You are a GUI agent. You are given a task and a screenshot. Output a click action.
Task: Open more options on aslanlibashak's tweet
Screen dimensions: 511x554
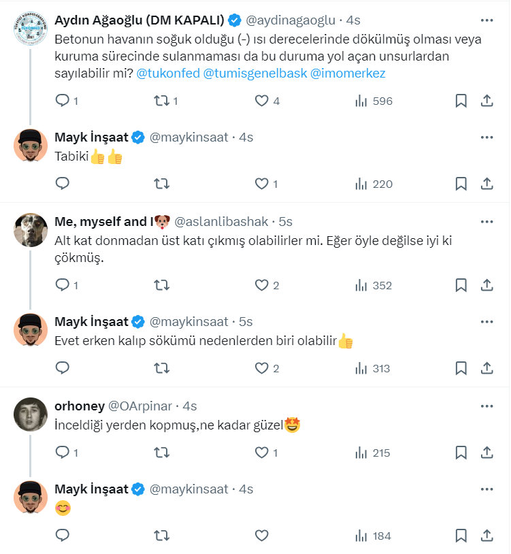(487, 222)
